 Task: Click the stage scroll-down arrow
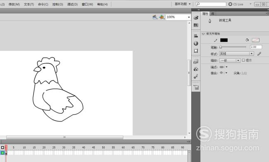tap(189, 133)
